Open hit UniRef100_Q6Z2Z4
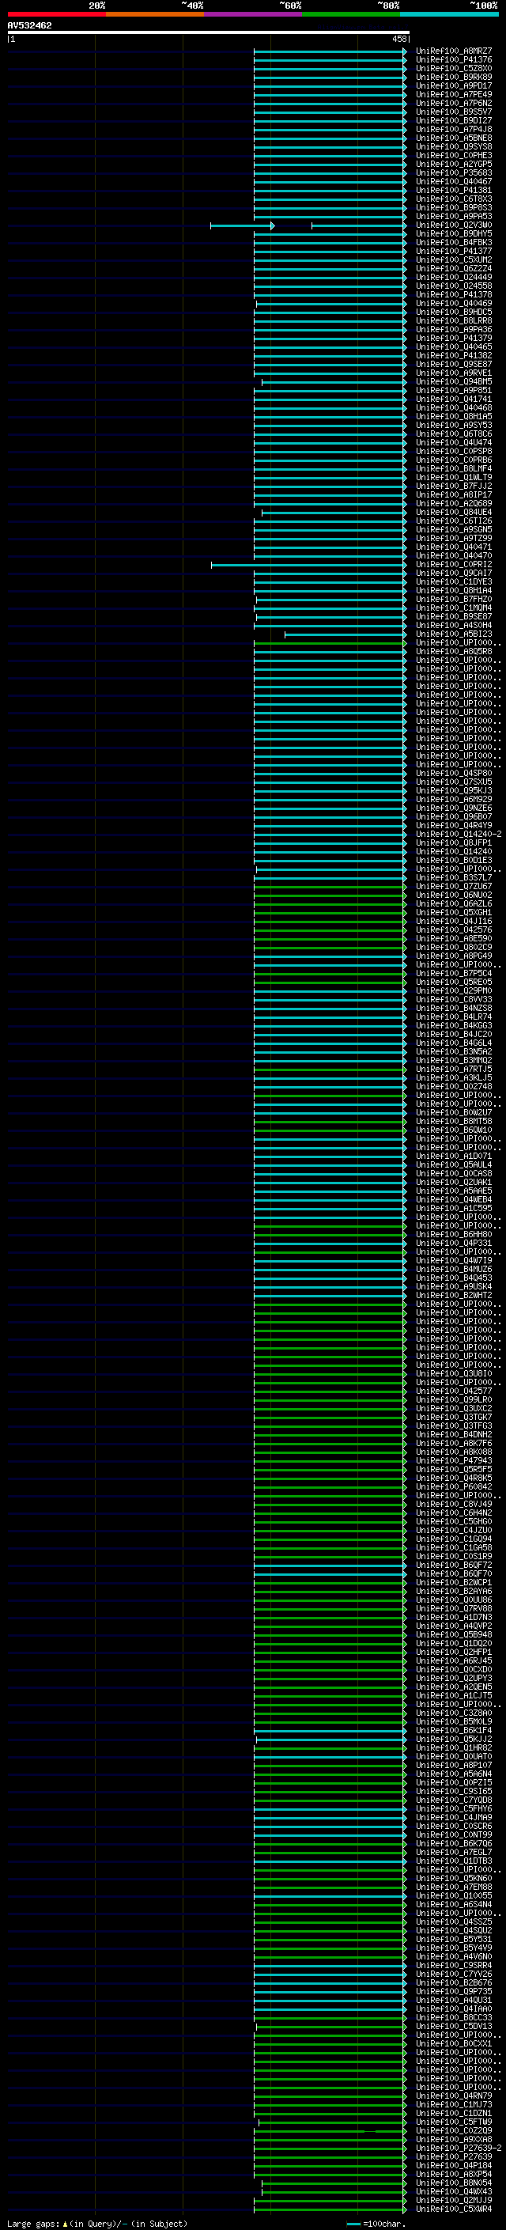506x2230 pixels. tap(453, 268)
